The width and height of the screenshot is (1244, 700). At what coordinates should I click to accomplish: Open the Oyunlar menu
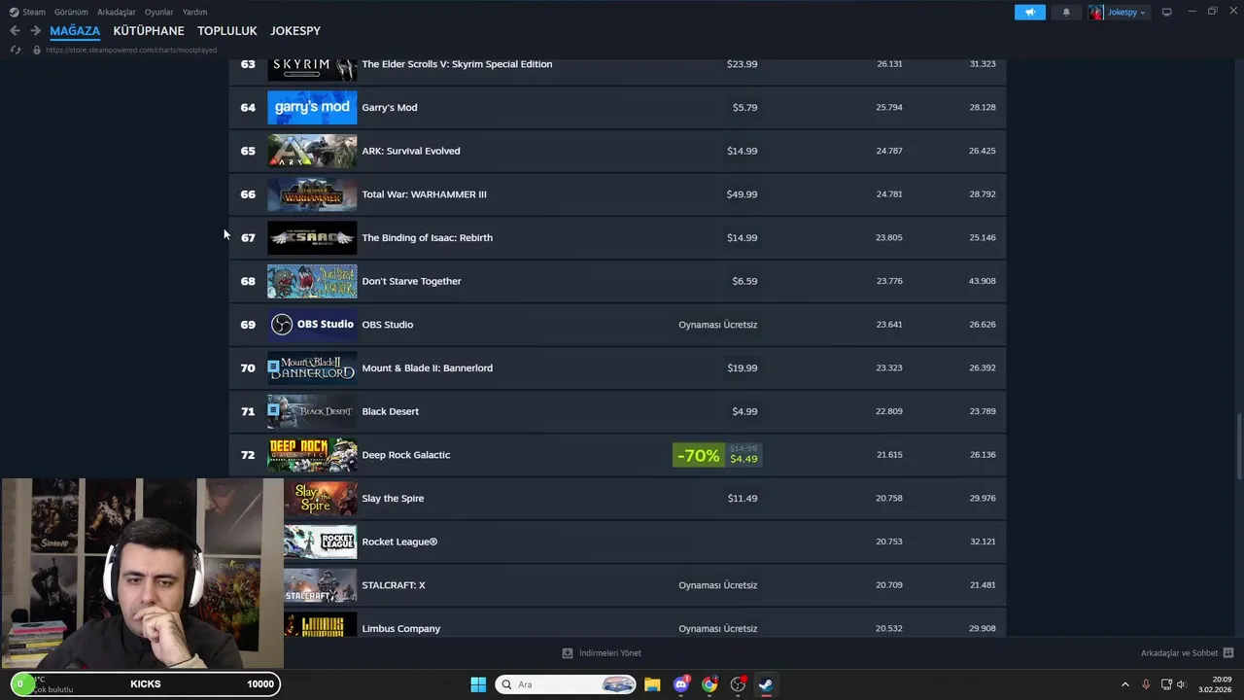[158, 12]
